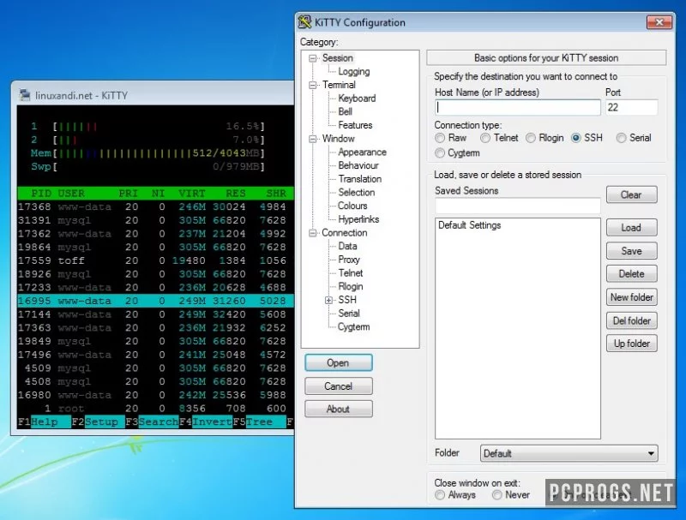Click the Open button
The image size is (686, 520).
pyautogui.click(x=338, y=362)
